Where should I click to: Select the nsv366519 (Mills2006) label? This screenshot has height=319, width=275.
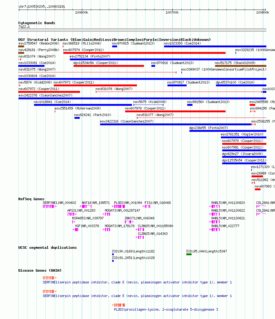click(82, 43)
